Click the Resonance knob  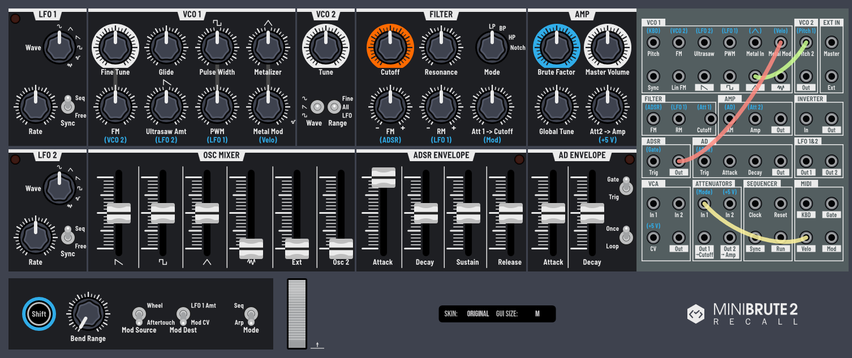[x=441, y=47]
